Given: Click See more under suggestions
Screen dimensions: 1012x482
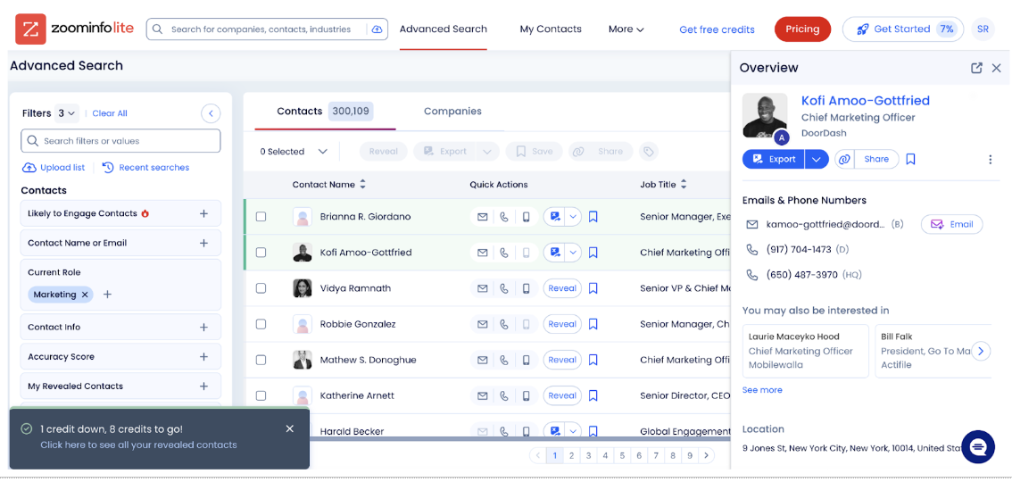Looking at the screenshot, I should tap(762, 390).
